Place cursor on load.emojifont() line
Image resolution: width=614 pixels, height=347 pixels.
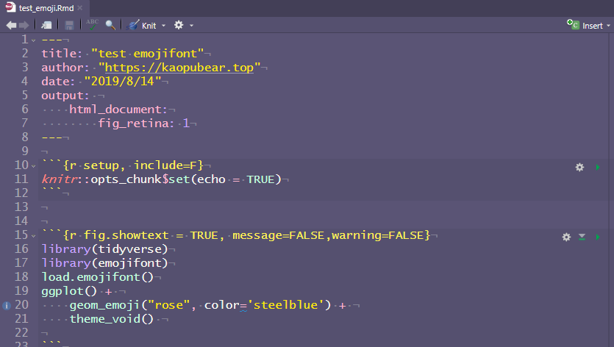click(x=98, y=277)
